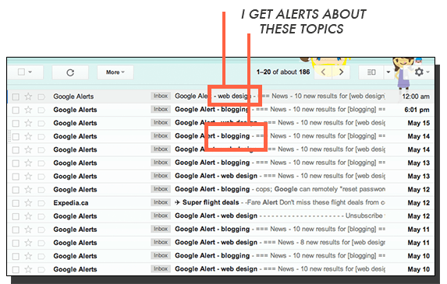
Task: Select checkbox for 12:00 am web design alert
Action: pos(16,97)
